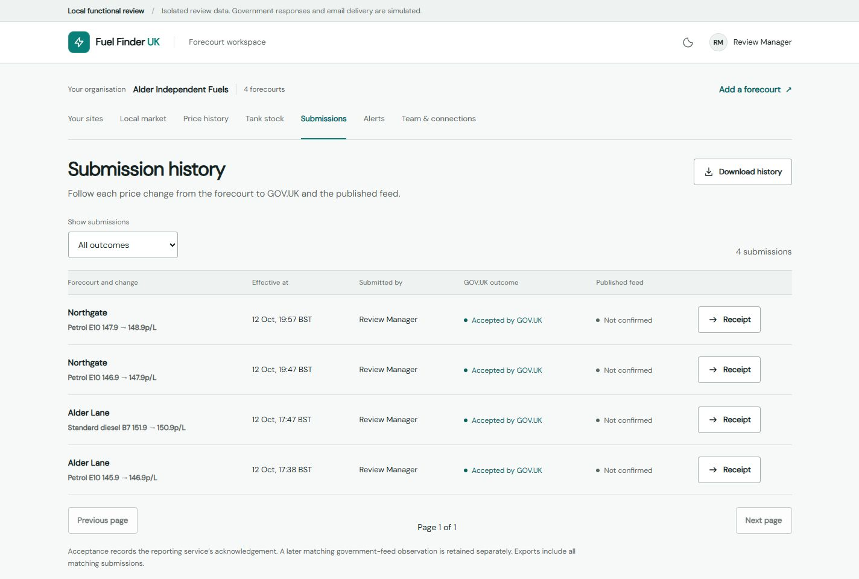Image resolution: width=859 pixels, height=579 pixels.
Task: Open Receipt for Northgate 19:47 submission
Action: [x=729, y=370]
